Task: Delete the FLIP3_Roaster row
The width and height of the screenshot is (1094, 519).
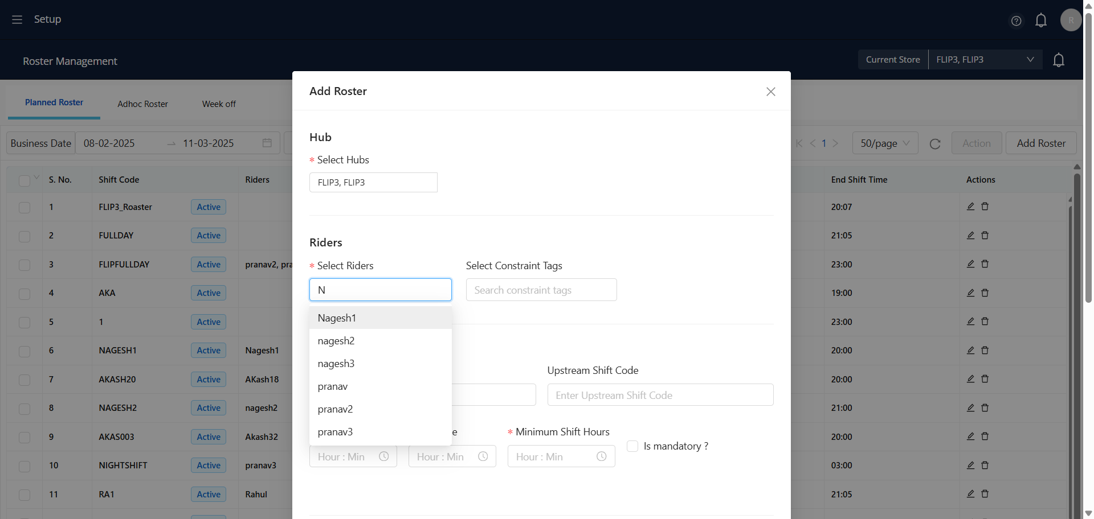Action: point(985,207)
